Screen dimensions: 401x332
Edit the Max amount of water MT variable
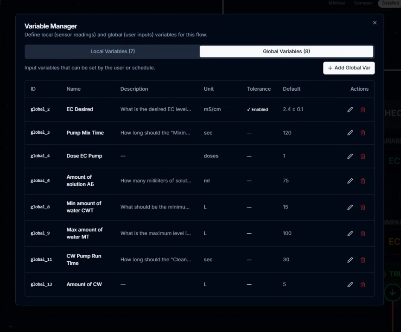pos(350,234)
